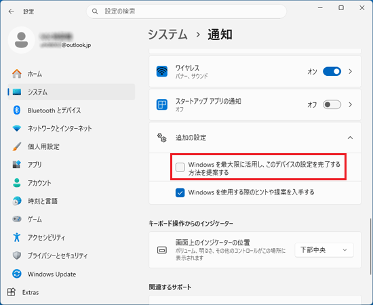Go to ホーム in sidebar

[x=71, y=74]
